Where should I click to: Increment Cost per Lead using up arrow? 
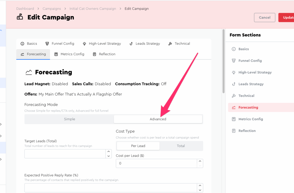coord(200,161)
